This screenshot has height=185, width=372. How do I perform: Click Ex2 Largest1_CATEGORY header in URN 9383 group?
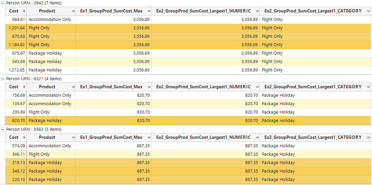313,137
